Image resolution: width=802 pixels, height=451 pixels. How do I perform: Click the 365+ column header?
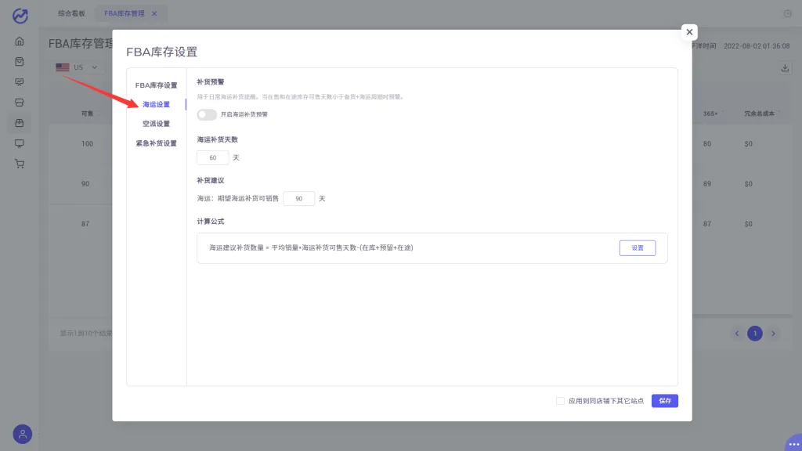710,114
